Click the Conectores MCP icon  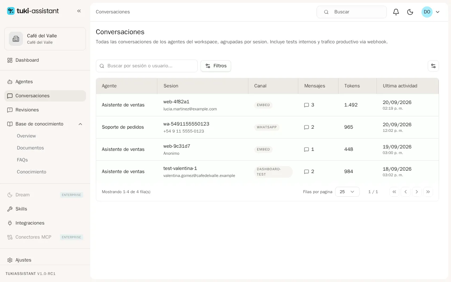10,237
